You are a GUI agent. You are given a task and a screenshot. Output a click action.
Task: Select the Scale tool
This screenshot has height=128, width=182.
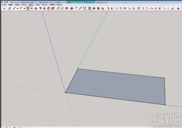coord(53,8)
